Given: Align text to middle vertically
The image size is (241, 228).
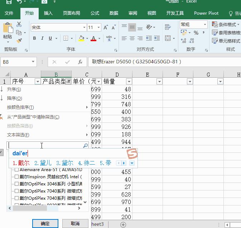Looking at the screenshot, I should [x=132, y=27].
